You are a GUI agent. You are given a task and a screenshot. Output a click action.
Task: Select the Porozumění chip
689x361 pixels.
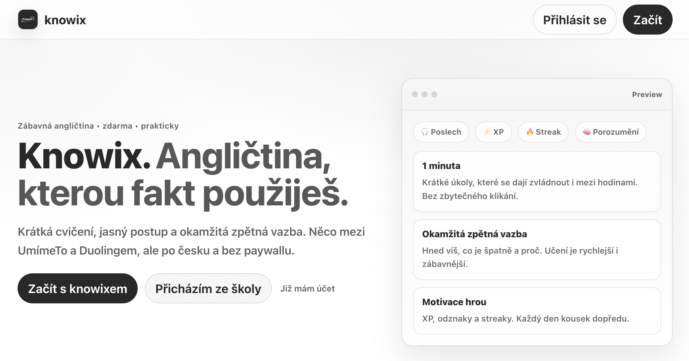(x=611, y=132)
